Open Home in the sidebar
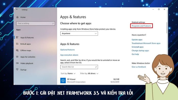The width and height of the screenshot is (178, 100). pyautogui.click(x=23, y=17)
